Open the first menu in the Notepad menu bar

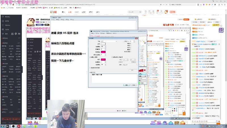[x=53, y=19]
